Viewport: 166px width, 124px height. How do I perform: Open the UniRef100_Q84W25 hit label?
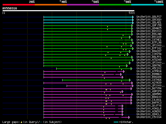coord(149,28)
